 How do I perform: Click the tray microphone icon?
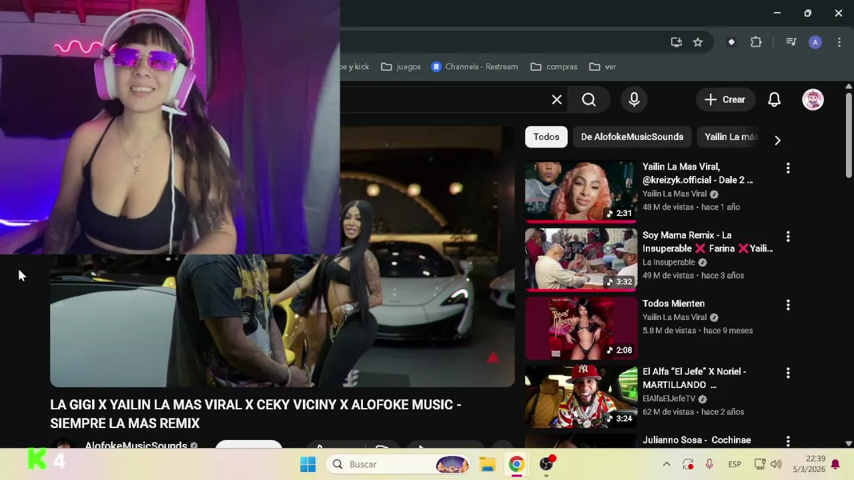[709, 465]
